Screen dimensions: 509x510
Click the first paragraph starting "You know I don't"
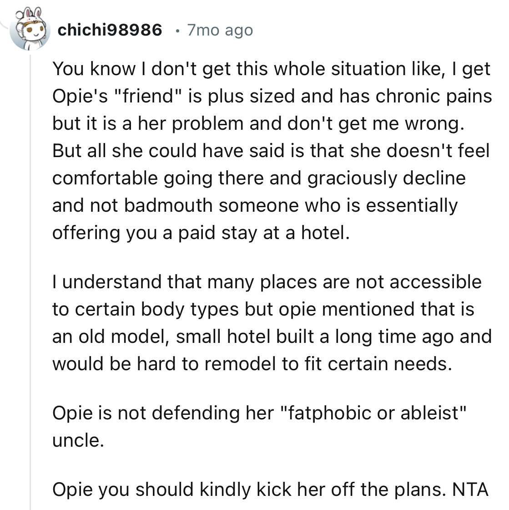tap(272, 151)
